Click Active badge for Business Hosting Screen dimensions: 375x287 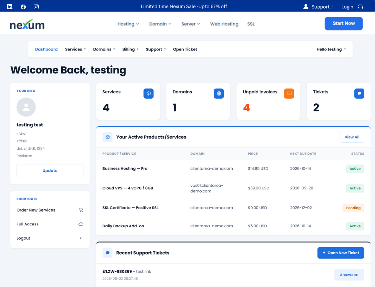coord(355,169)
